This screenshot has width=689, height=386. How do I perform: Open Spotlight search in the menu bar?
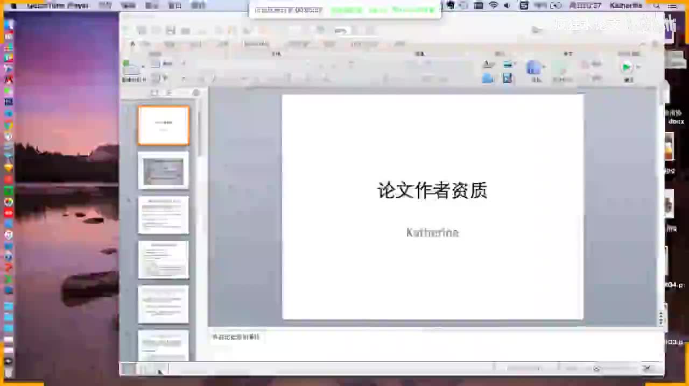click(656, 5)
